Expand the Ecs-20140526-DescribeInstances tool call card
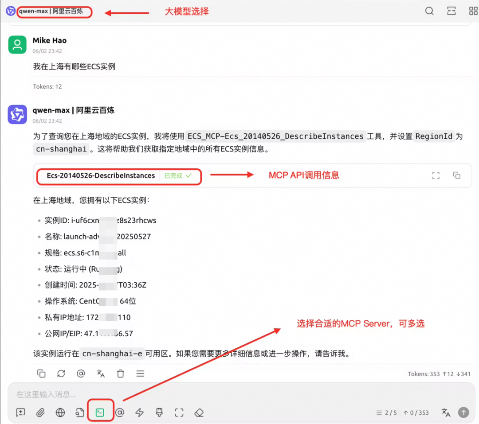Viewport: 479px width, 424px height. (436, 175)
